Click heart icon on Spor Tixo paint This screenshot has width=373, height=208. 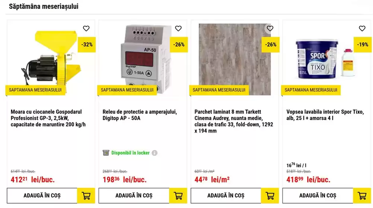click(x=362, y=29)
